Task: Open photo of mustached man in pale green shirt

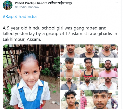Action: (x=108, y=83)
